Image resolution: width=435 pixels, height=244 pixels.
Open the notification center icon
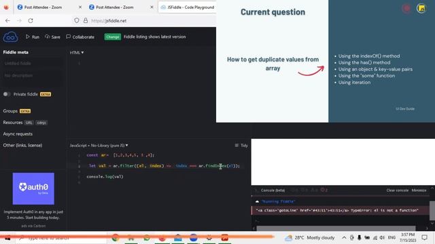(x=424, y=238)
